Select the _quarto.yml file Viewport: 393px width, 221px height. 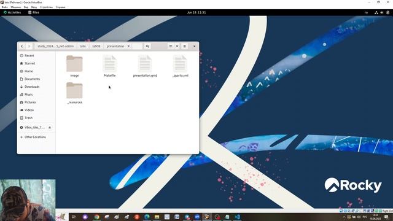pos(180,66)
